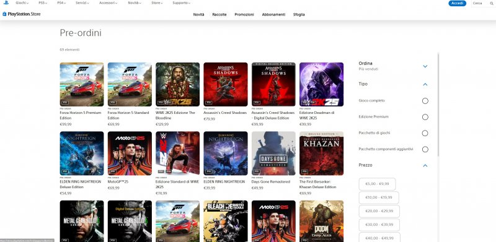The height and width of the screenshot is (242, 496).
Task: Open The First Berserker: Khazan Deluxe cover
Action: (321, 153)
